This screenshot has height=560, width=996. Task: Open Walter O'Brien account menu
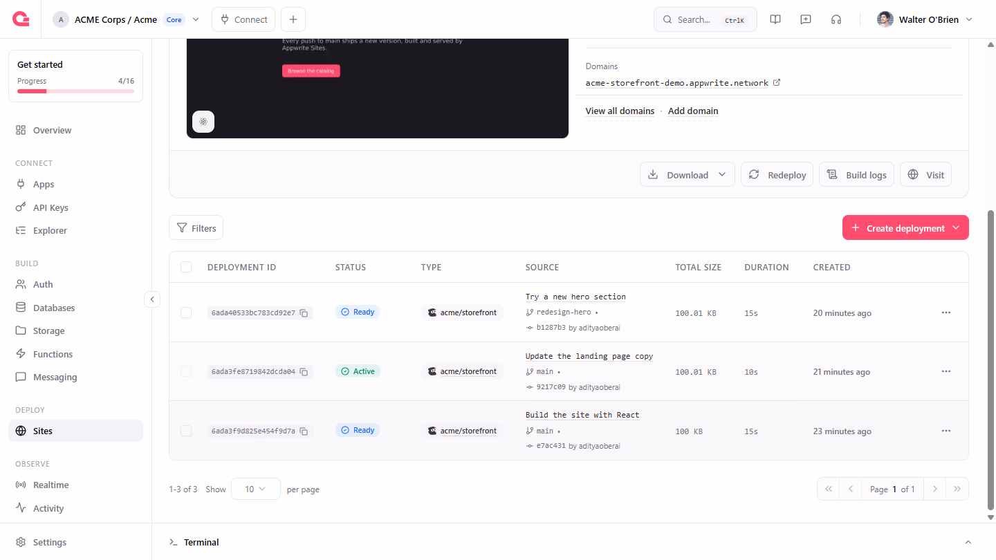[x=925, y=19]
